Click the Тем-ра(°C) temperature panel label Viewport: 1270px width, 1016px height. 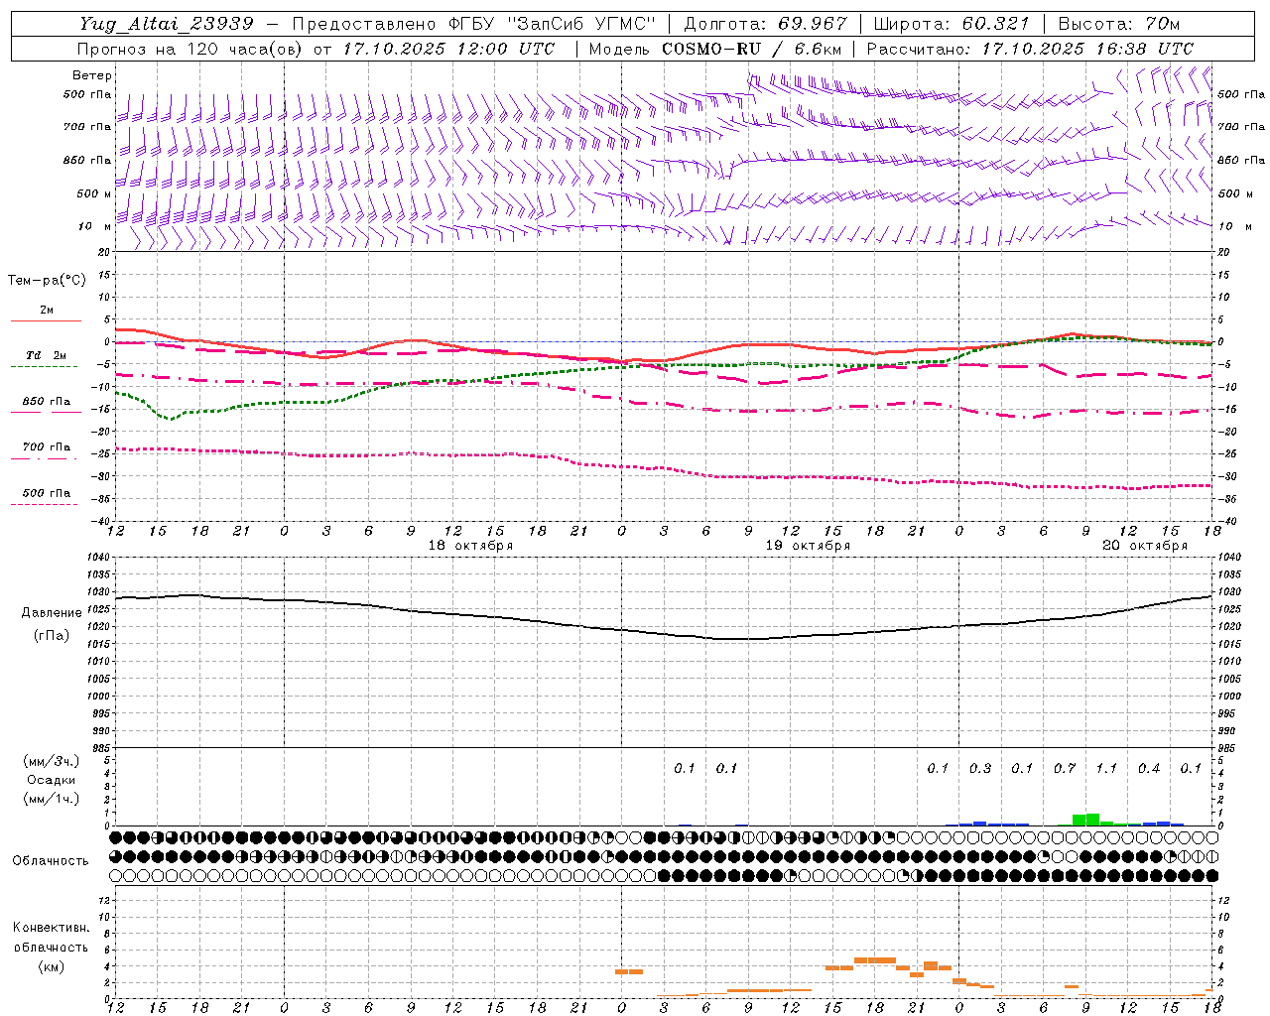click(47, 281)
